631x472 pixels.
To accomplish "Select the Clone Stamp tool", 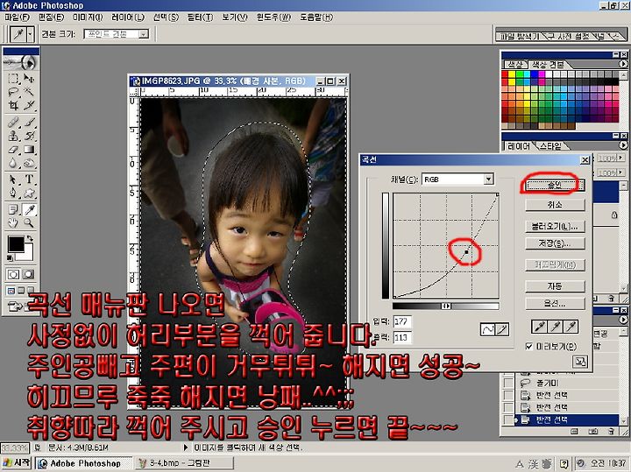I will pyautogui.click(x=13, y=136).
